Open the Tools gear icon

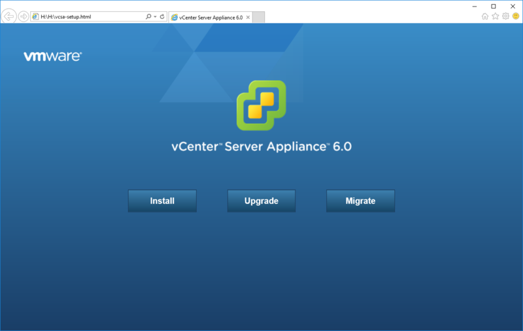coord(505,16)
